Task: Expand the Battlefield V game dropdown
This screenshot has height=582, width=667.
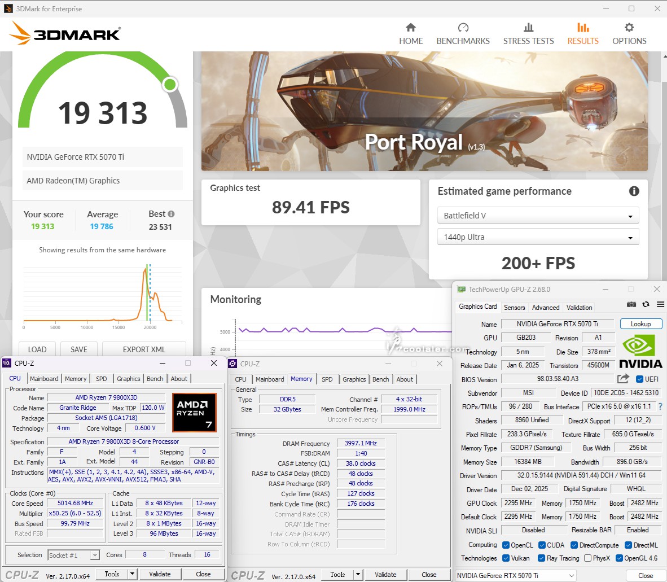Action: pos(538,216)
